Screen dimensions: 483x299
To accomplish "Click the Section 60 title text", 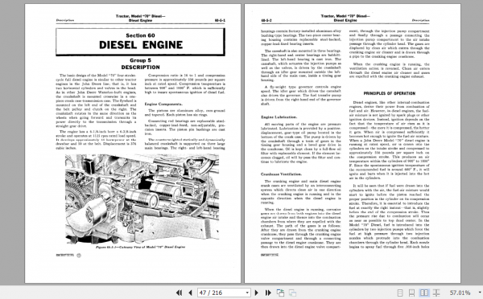I will pyautogui.click(x=140, y=35).
